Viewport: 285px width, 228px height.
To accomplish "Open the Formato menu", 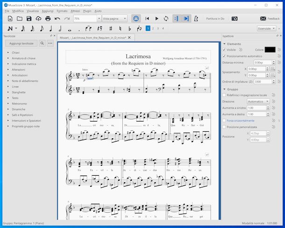I will click(x=62, y=11).
